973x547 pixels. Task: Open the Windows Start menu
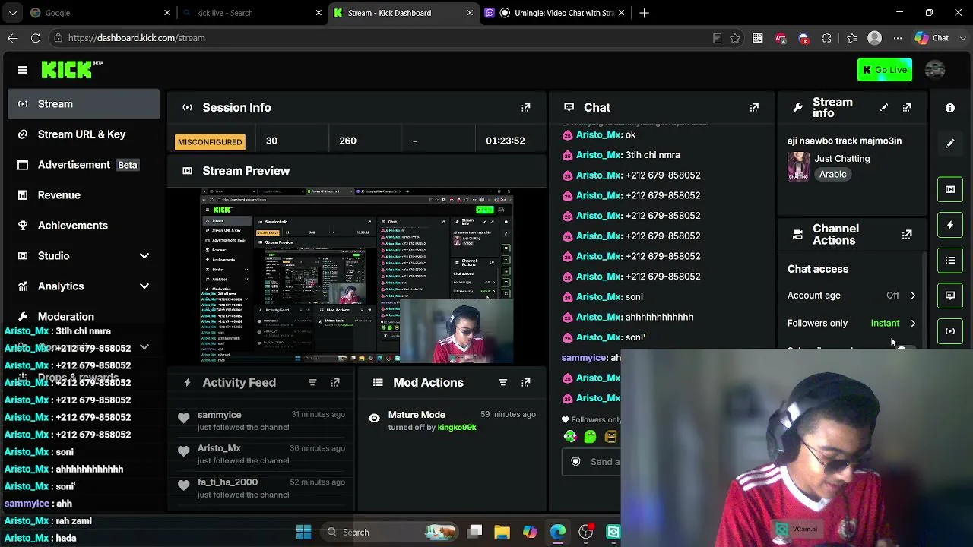(x=303, y=533)
